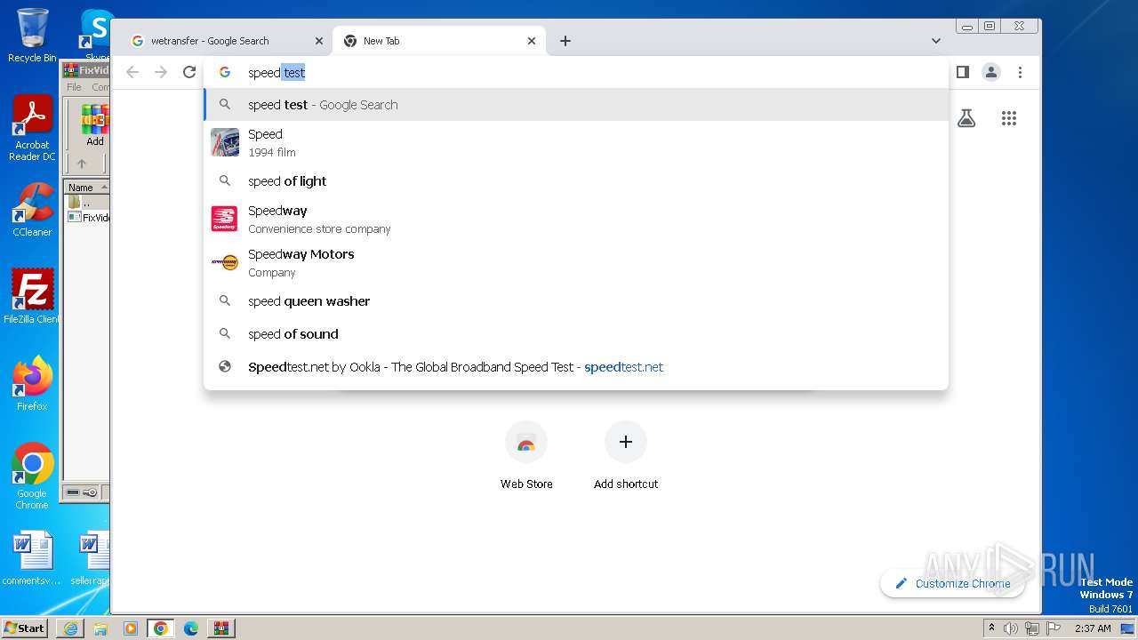
Task: Click the network tray icon
Action: click(1031, 628)
